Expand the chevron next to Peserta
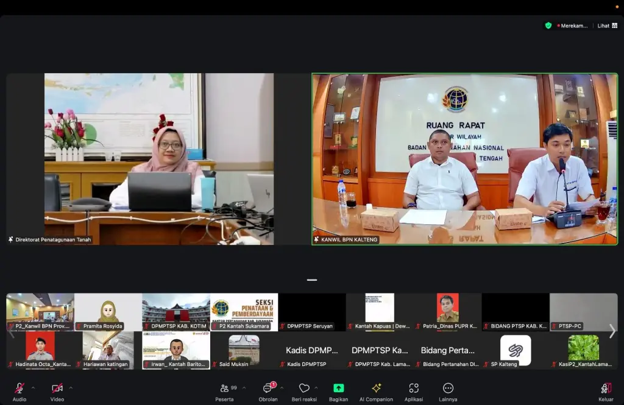This screenshot has width=624, height=405. pyautogui.click(x=244, y=387)
